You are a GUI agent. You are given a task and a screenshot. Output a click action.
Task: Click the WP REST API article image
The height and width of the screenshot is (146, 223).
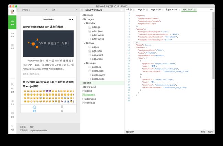coord(48,43)
